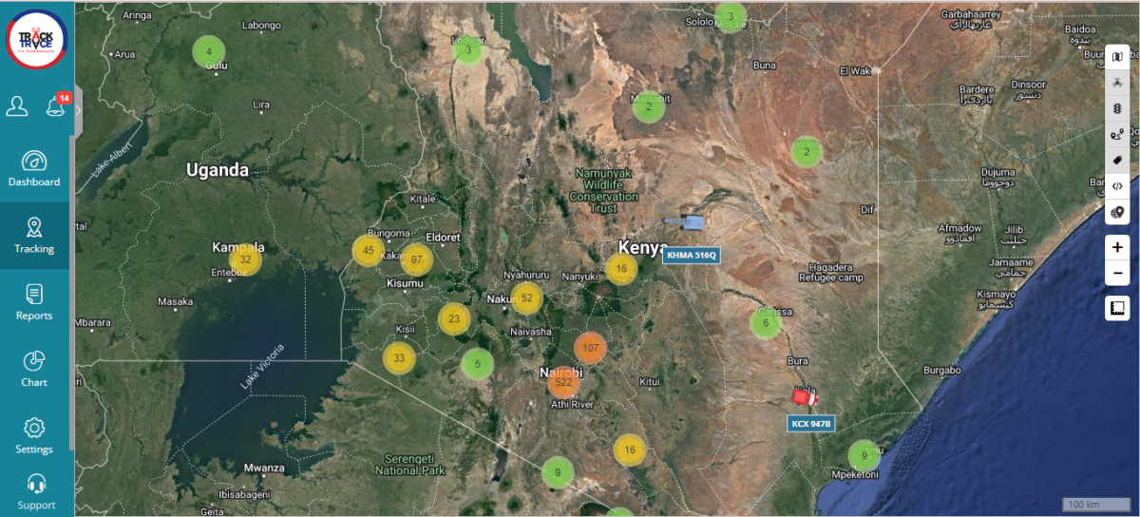The image size is (1140, 517).
Task: Zoom out on the map
Action: coord(1117,274)
